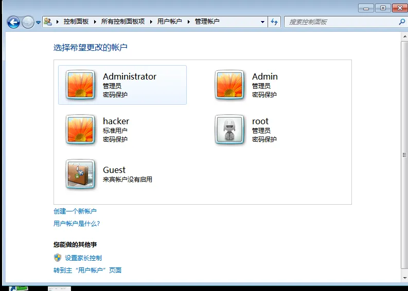Minimize the Control Panel window

pyautogui.click(x=366, y=8)
